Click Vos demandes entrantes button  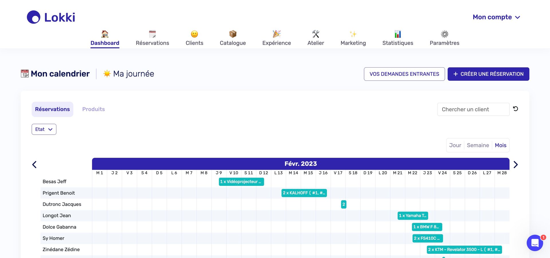coord(404,74)
